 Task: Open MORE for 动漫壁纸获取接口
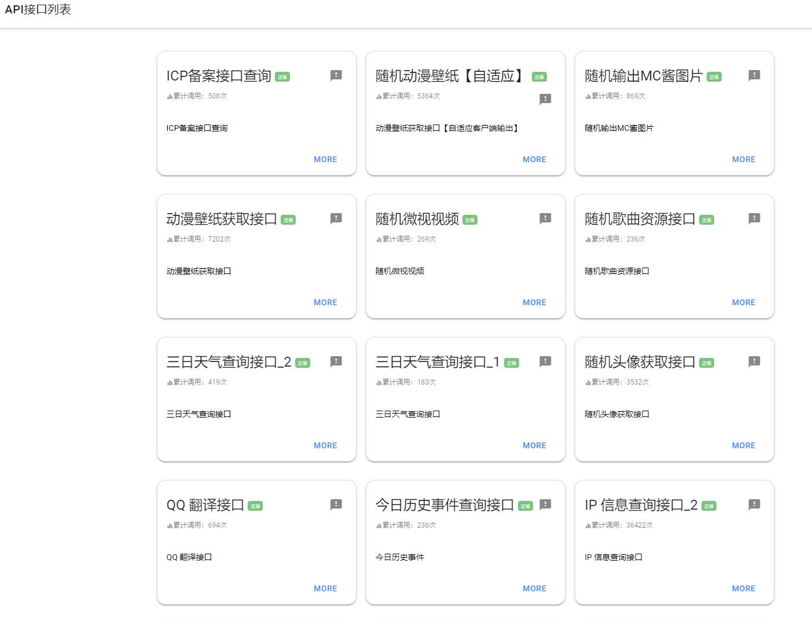point(325,302)
